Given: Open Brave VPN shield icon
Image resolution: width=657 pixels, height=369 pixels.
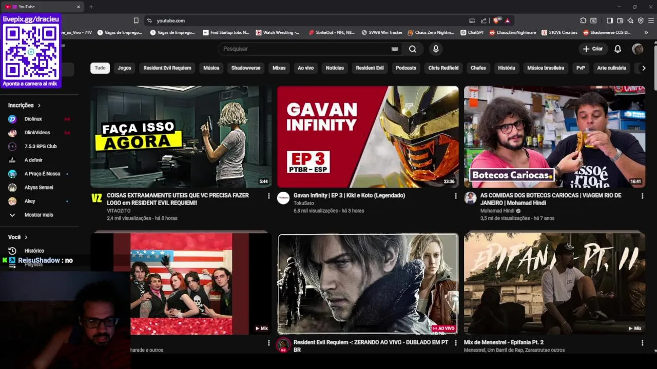Looking at the screenshot, I should click(x=641, y=20).
